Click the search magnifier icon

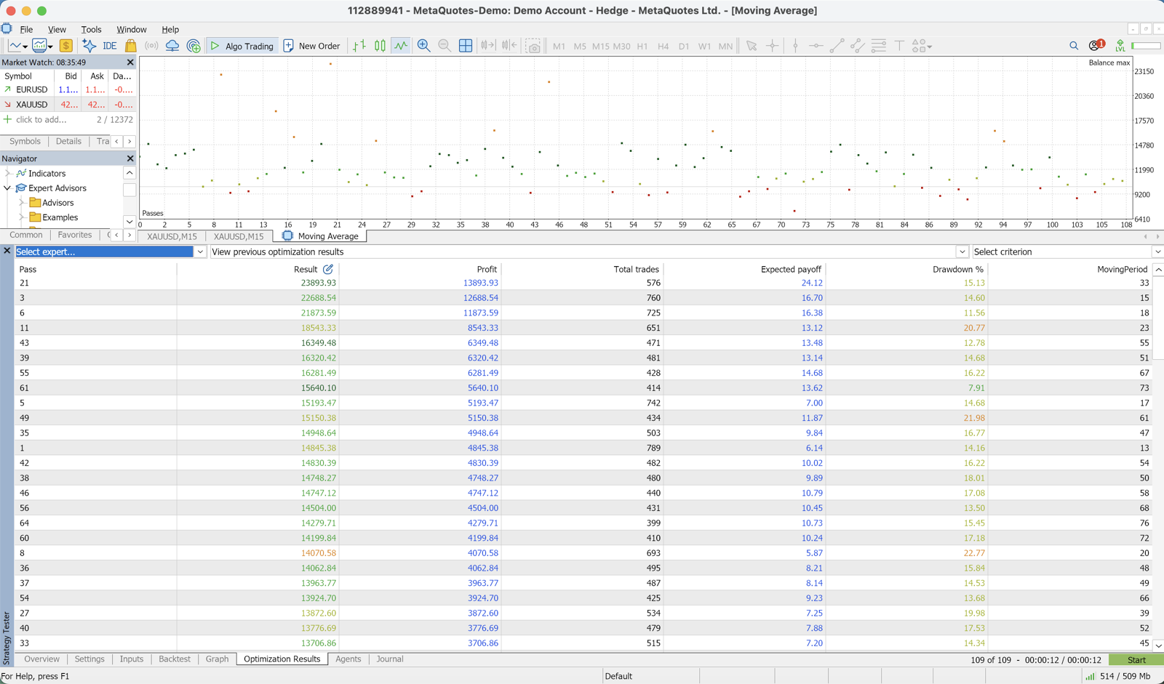[x=1074, y=46]
